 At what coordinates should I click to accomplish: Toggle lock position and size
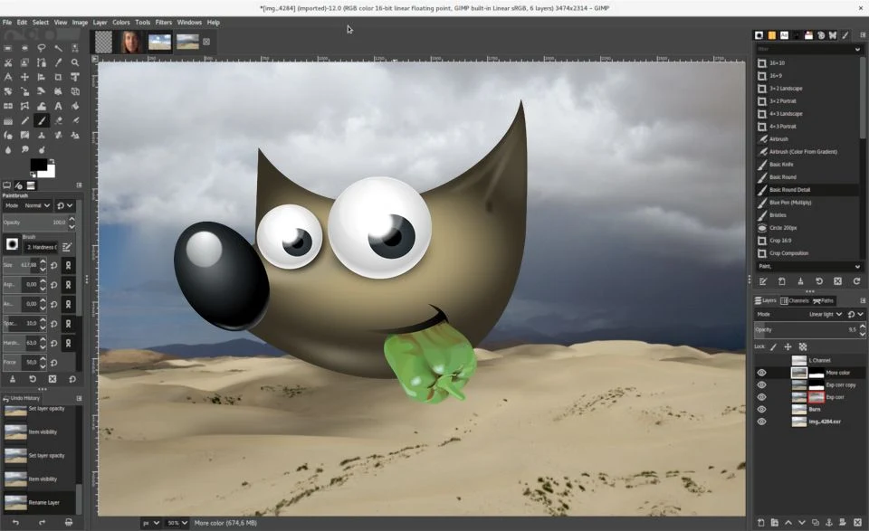point(788,346)
